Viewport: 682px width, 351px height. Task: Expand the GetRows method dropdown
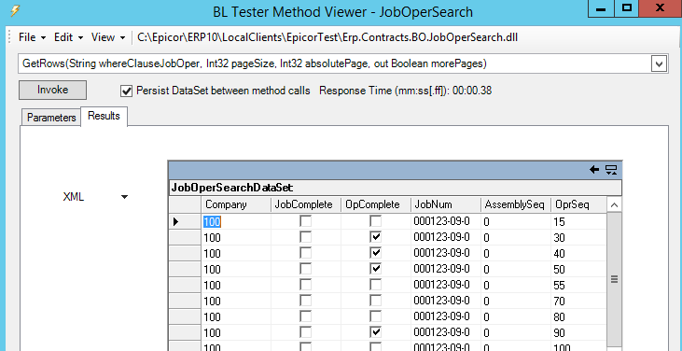[x=659, y=64]
